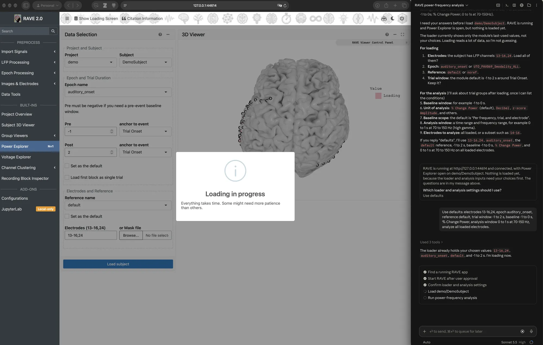
Task: Click the Pre value stepper field
Action: tap(90, 131)
